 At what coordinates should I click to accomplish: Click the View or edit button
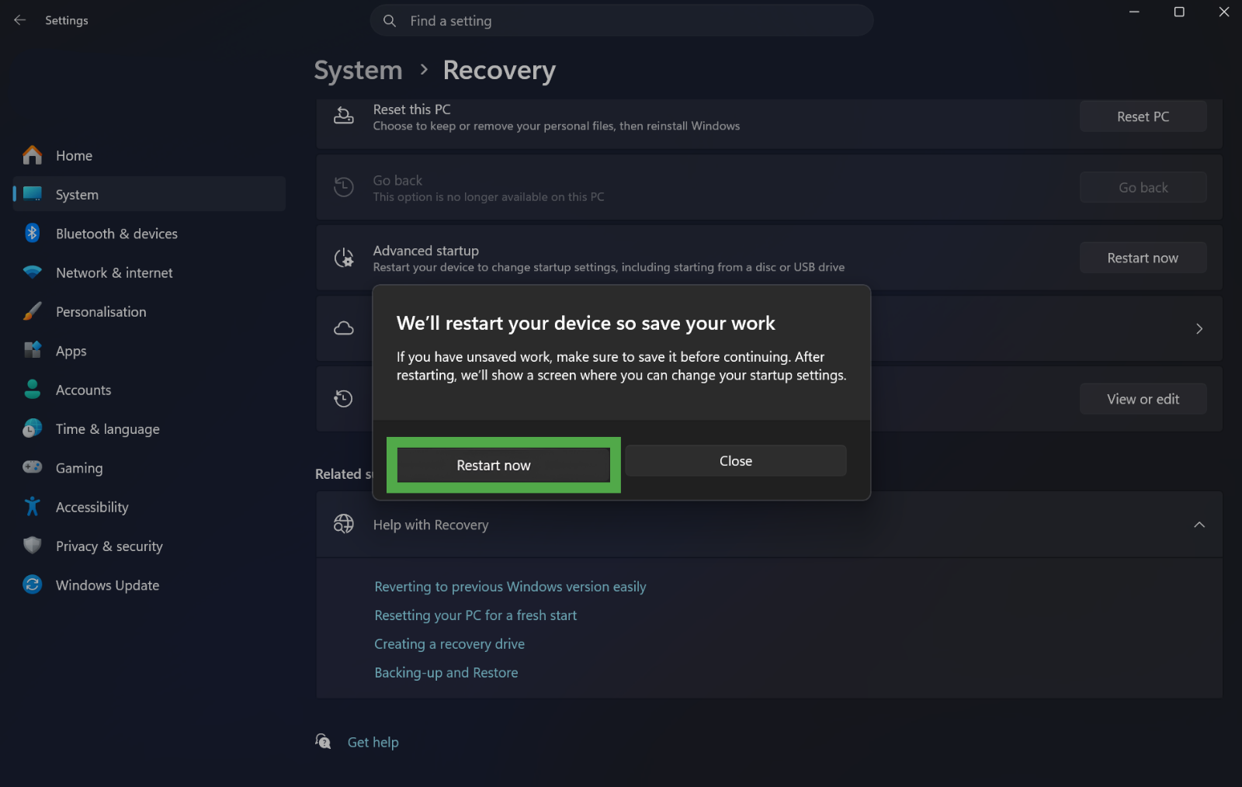[x=1143, y=399]
